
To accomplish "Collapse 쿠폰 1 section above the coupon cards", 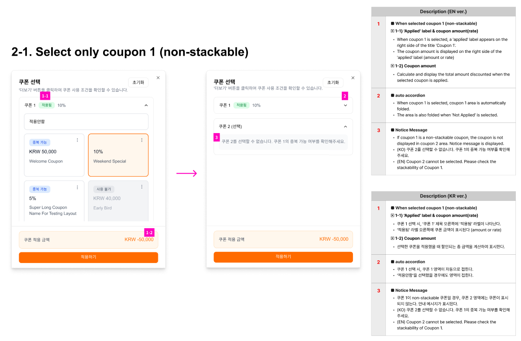I will [147, 105].
